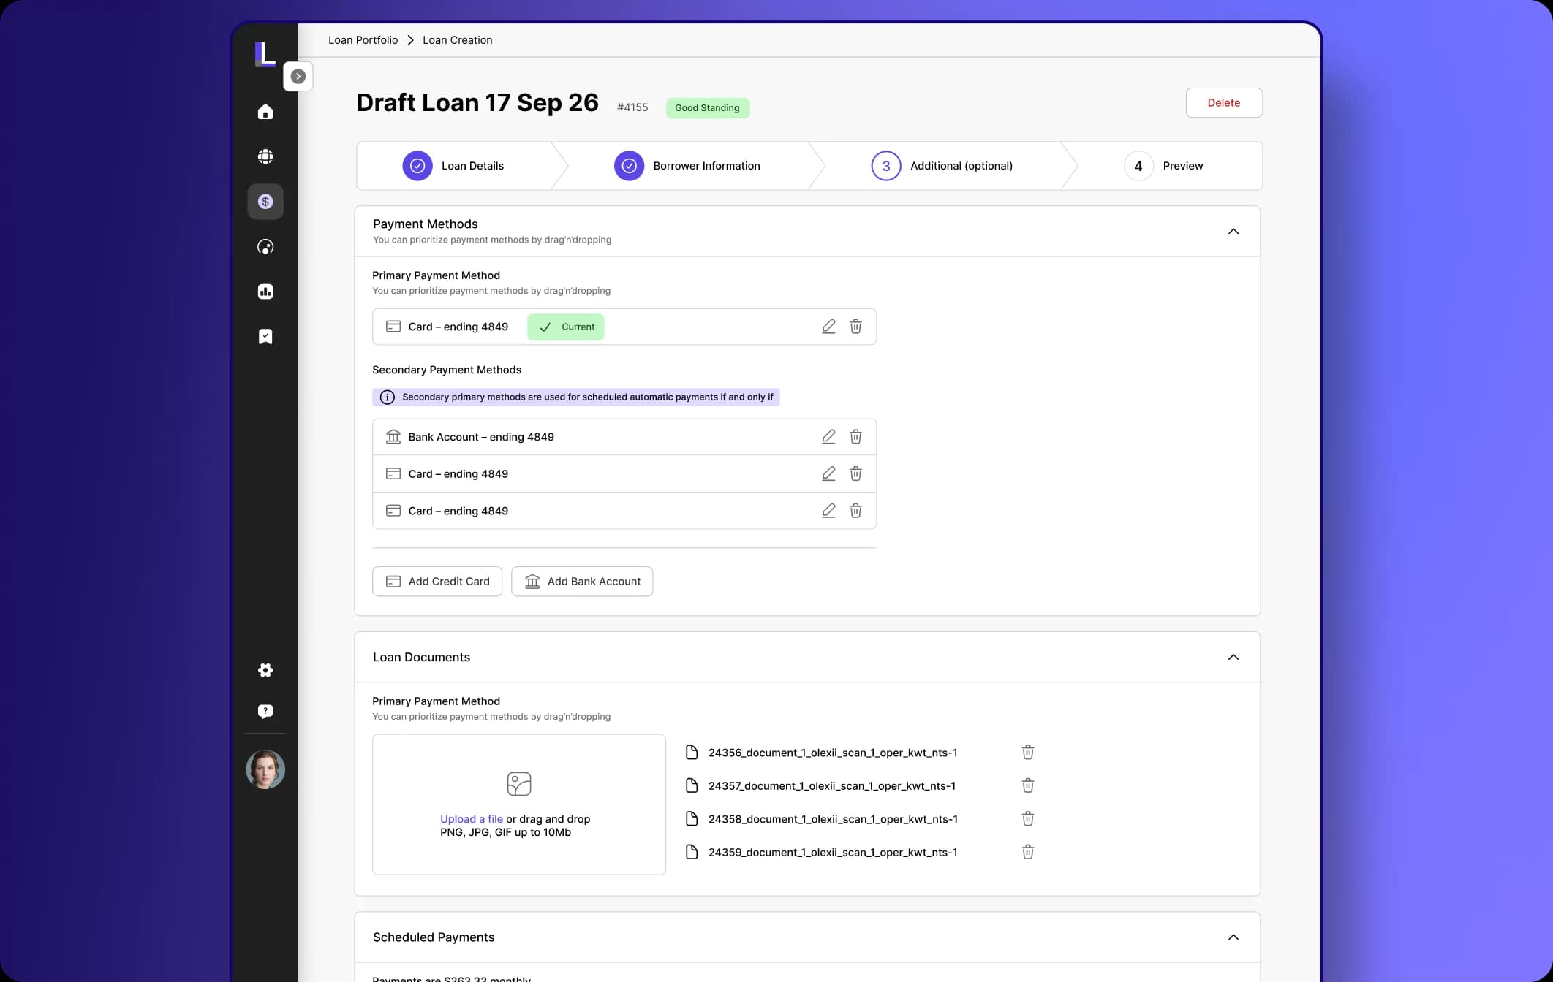Viewport: 1553px width, 982px height.
Task: Collapse the Scheduled Payments section
Action: 1233,937
